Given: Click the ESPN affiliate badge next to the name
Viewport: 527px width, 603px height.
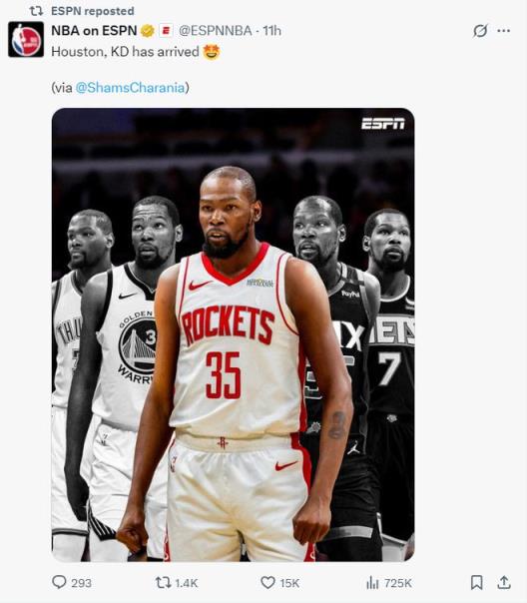Looking at the screenshot, I should coord(166,31).
